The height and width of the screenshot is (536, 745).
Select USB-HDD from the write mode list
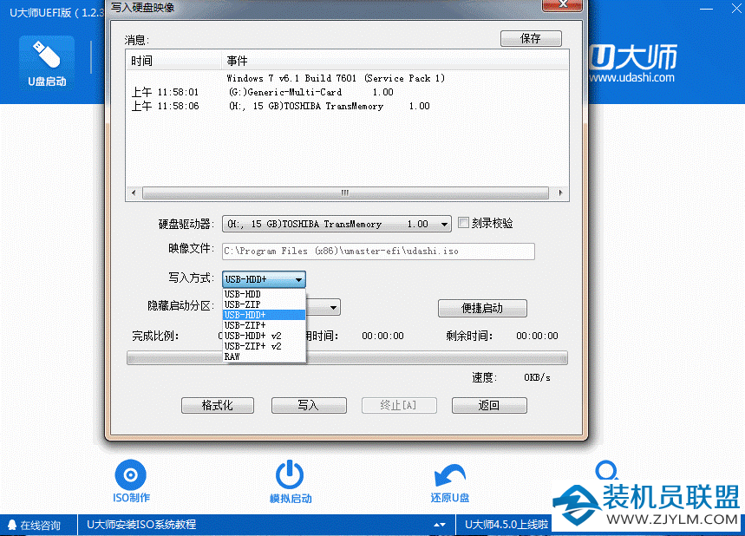click(264, 294)
